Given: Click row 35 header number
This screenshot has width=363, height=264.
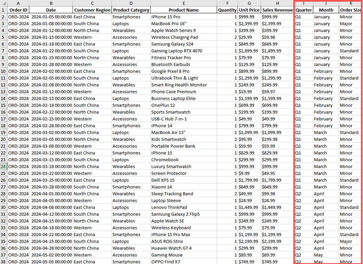Looking at the screenshot, I should point(3,241).
